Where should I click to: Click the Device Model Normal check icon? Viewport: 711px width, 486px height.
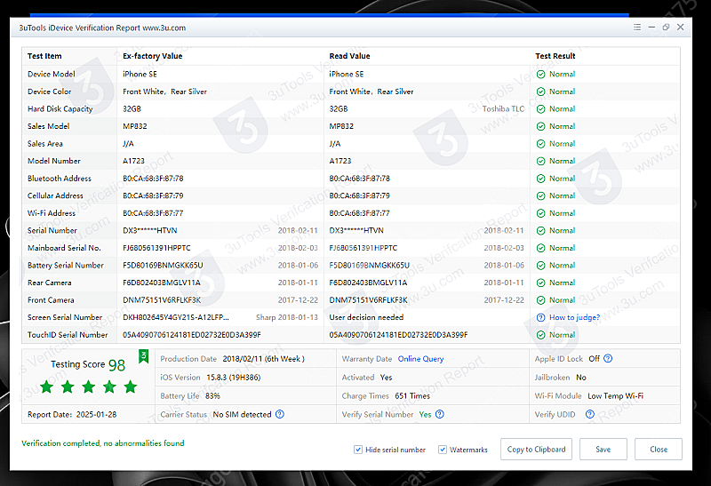(540, 75)
